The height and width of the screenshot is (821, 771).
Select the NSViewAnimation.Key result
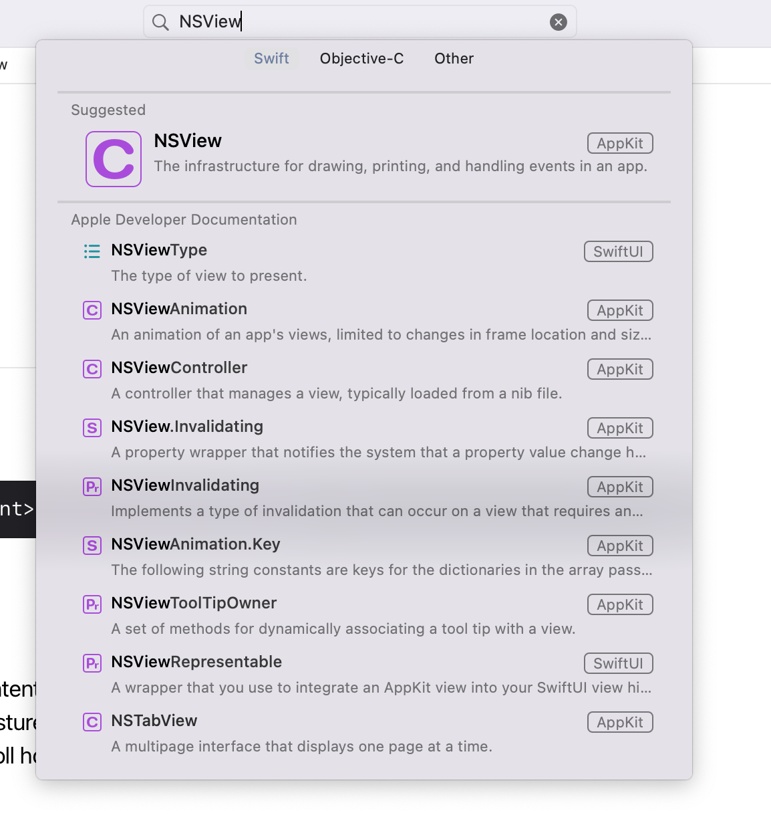[x=196, y=544]
